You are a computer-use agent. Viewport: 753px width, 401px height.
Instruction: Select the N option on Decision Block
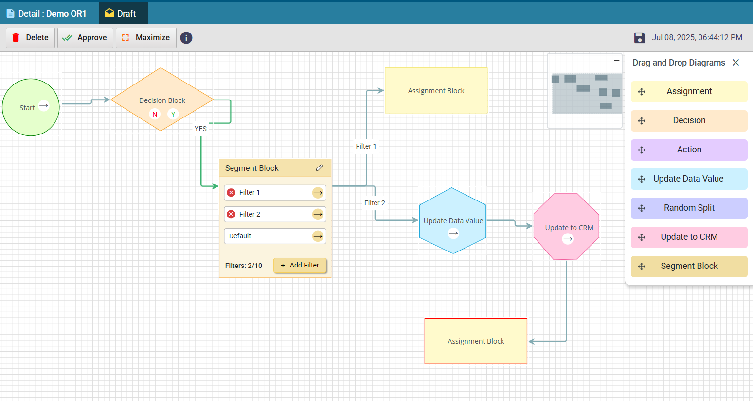coord(155,114)
